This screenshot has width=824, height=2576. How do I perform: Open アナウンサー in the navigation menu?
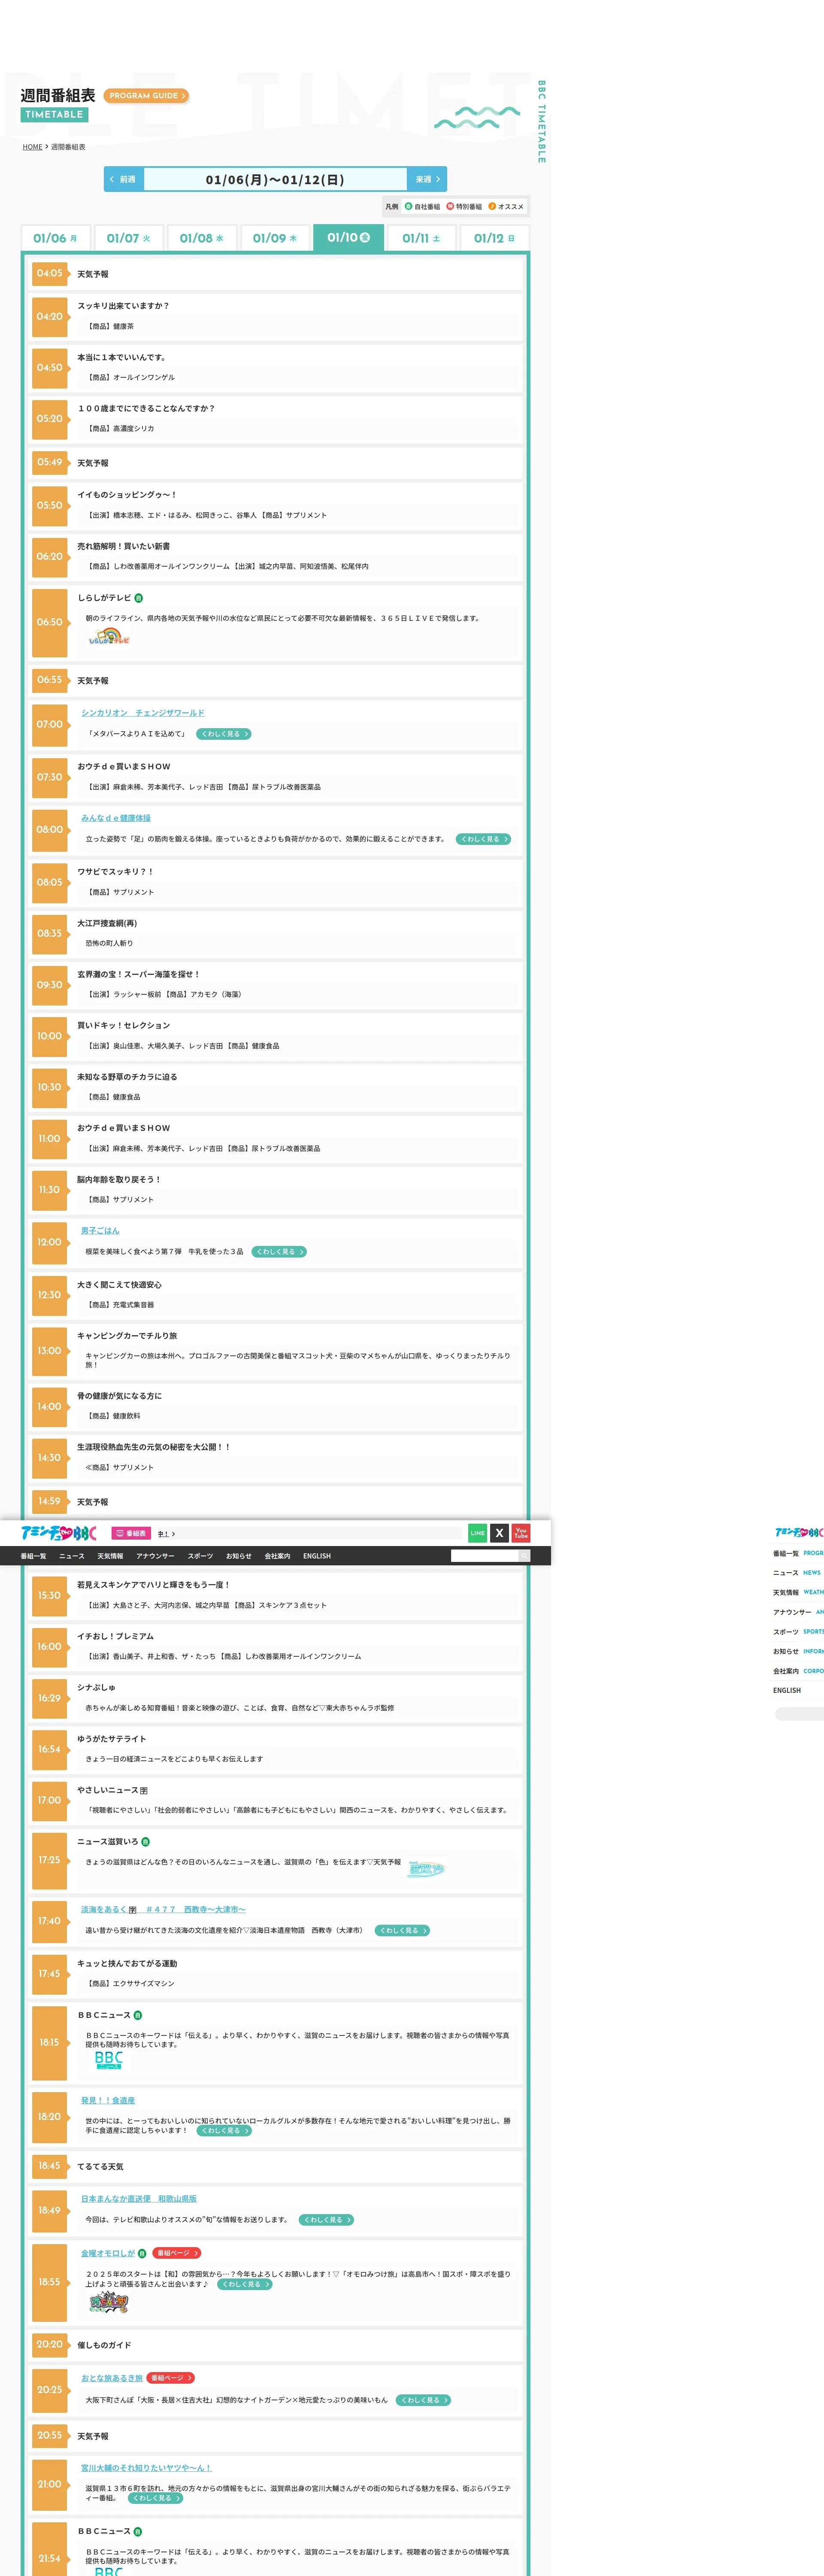(x=155, y=1556)
